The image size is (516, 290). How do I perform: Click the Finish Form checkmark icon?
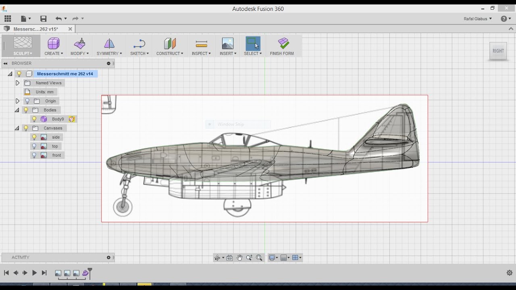tap(283, 43)
